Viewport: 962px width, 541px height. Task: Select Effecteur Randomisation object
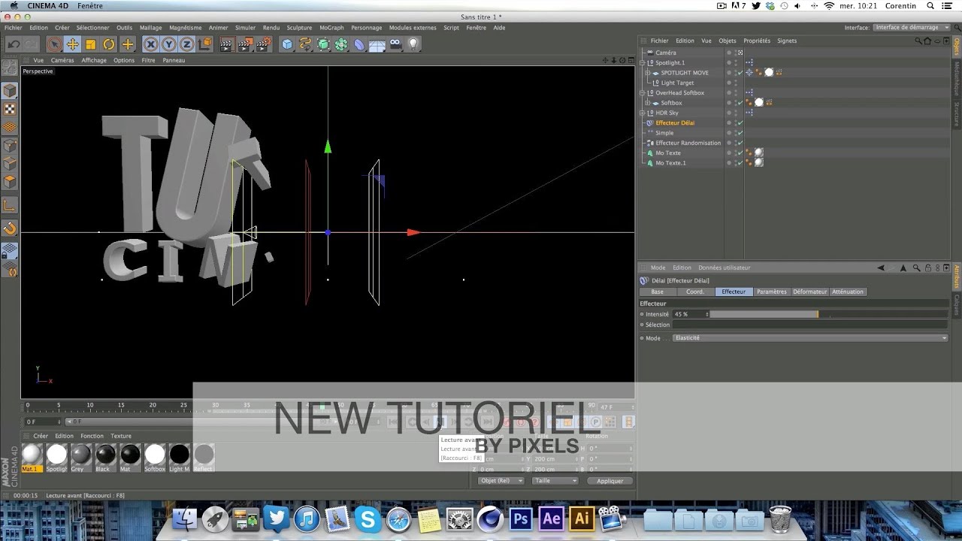coord(688,143)
